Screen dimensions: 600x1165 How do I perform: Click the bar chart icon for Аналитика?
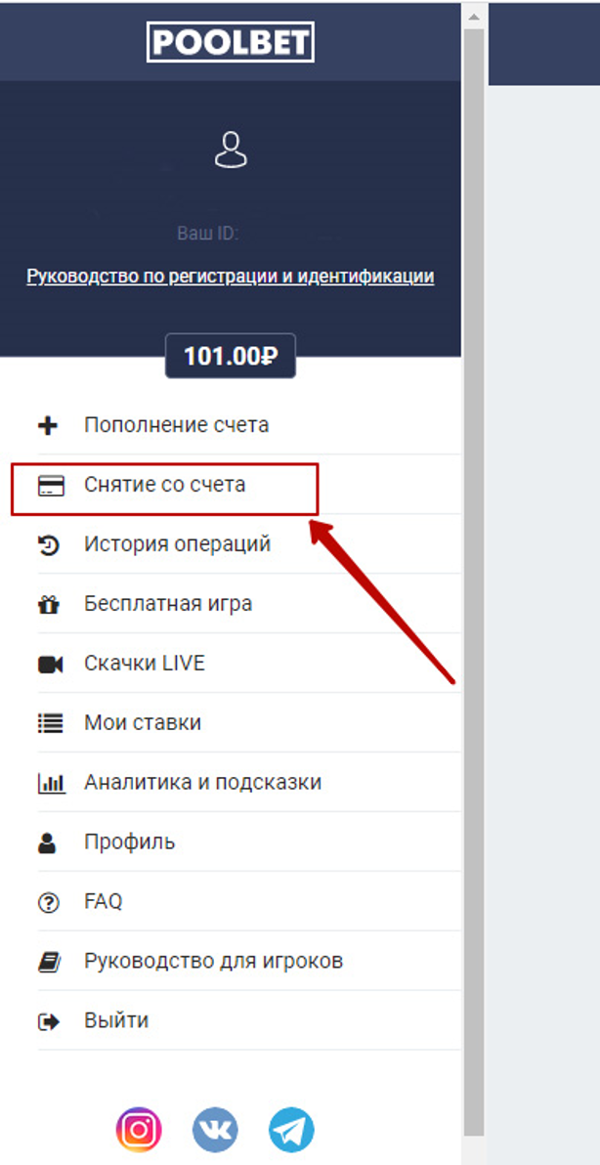(50, 784)
